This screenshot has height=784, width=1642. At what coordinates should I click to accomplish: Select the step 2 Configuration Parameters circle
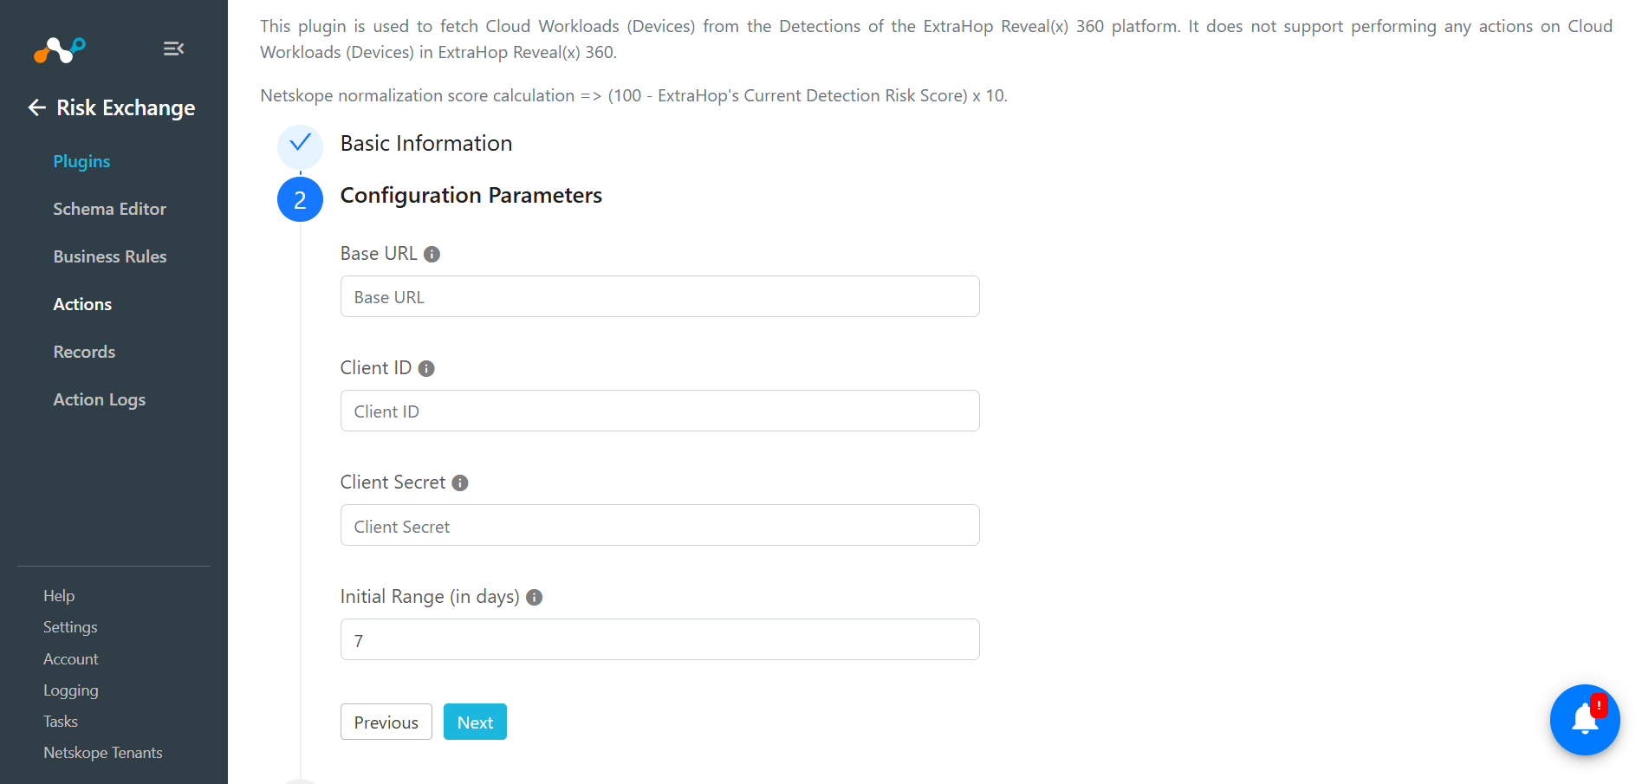(x=300, y=199)
